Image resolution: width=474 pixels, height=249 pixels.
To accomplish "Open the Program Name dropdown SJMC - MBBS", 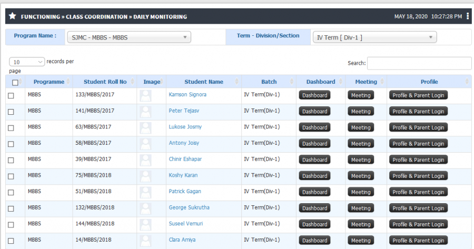I will pos(129,37).
